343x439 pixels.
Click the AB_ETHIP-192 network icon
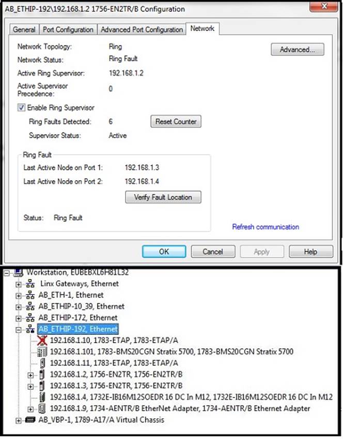coord(30,329)
